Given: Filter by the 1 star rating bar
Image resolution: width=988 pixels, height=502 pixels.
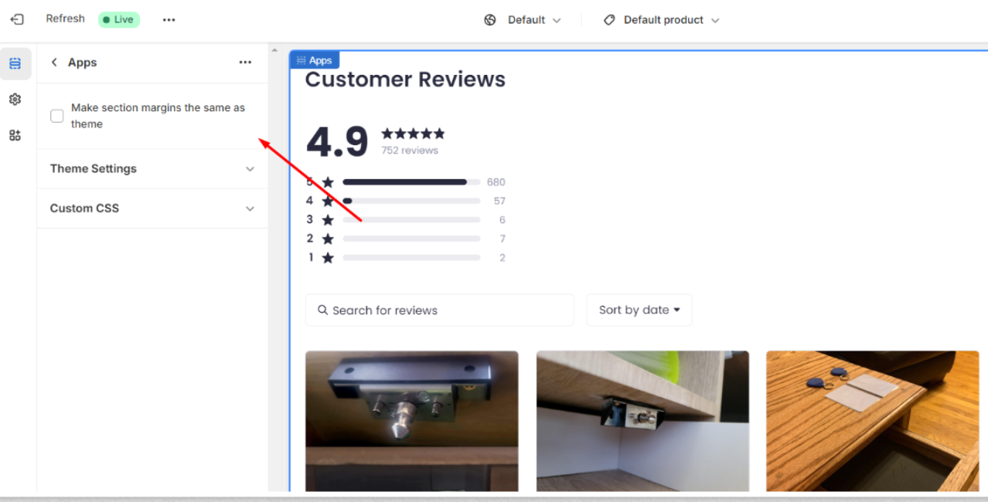Looking at the screenshot, I should point(411,258).
